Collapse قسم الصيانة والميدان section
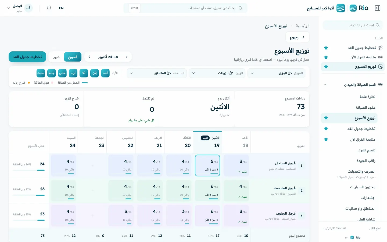Image resolution: width=387 pixels, height=242 pixels. [325, 85]
